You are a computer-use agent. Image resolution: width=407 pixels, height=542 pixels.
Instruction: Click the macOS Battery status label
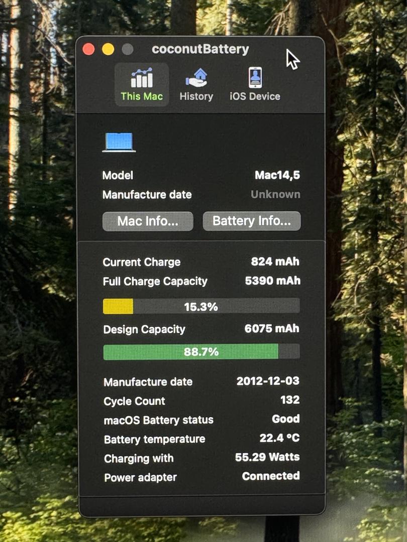158,420
